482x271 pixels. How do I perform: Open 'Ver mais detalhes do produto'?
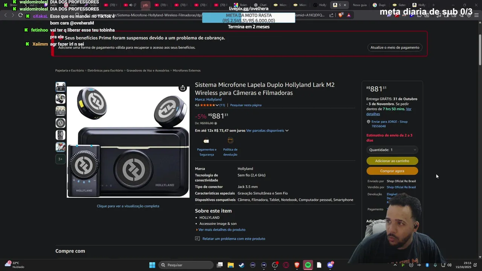pos(222,230)
